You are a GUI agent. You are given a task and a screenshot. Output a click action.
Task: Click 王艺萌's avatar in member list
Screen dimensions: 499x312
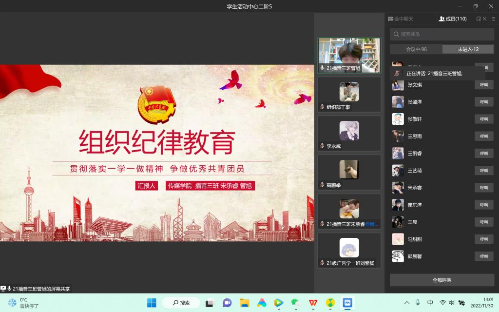point(398,171)
